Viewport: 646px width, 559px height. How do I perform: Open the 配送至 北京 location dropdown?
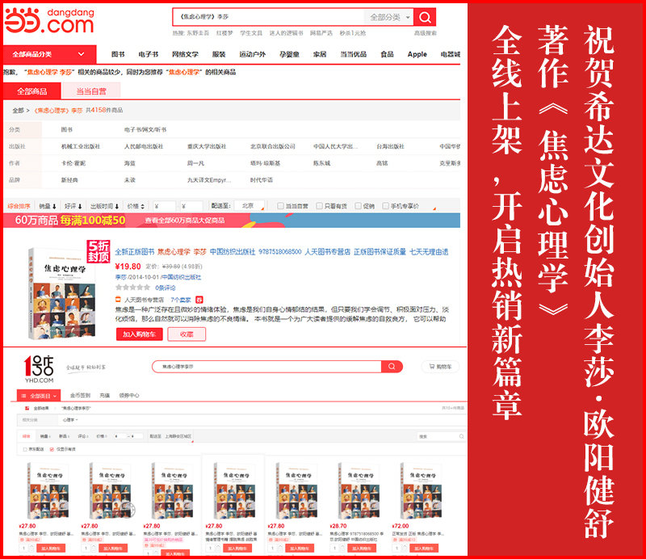[252, 206]
